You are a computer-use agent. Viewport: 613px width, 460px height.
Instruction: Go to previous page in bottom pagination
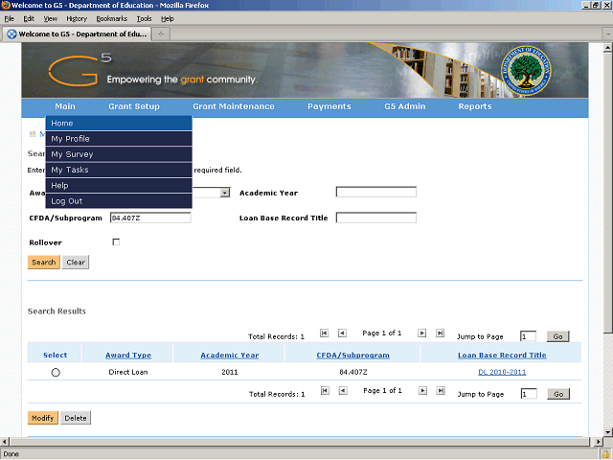tap(343, 391)
